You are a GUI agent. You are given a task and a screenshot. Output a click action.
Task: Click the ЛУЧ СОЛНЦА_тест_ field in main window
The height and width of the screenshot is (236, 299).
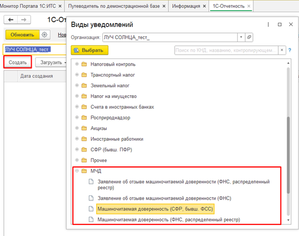pos(34,50)
